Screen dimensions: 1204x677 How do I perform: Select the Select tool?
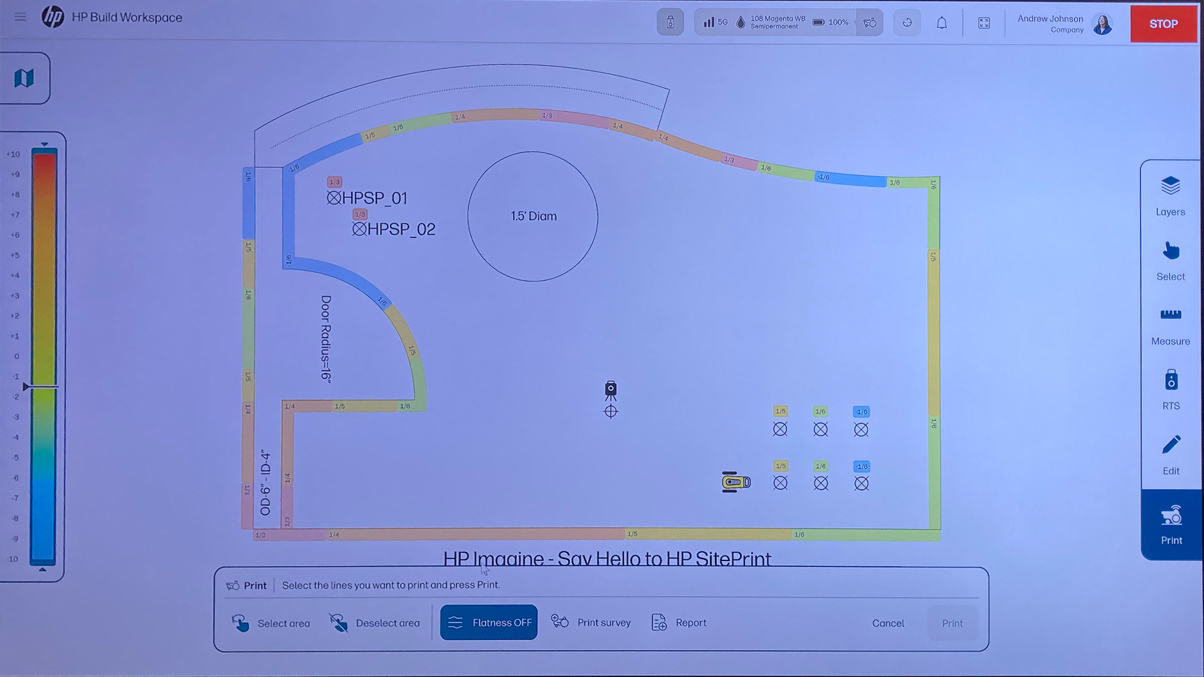(1171, 260)
